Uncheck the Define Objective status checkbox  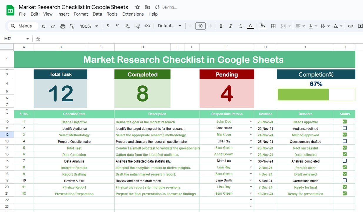[x=345, y=122]
